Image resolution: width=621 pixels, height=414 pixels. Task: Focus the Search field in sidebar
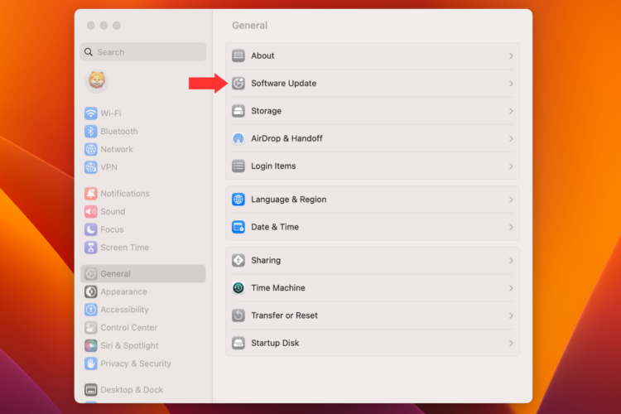click(143, 52)
